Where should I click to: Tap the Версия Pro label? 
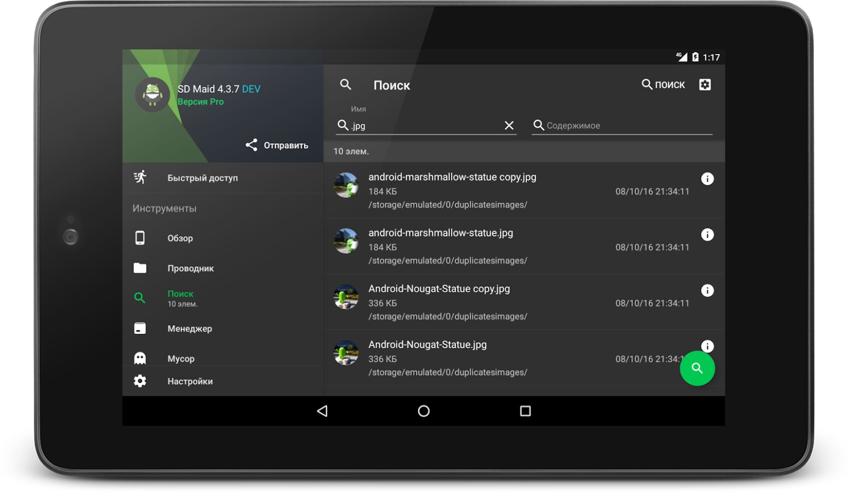(x=201, y=102)
